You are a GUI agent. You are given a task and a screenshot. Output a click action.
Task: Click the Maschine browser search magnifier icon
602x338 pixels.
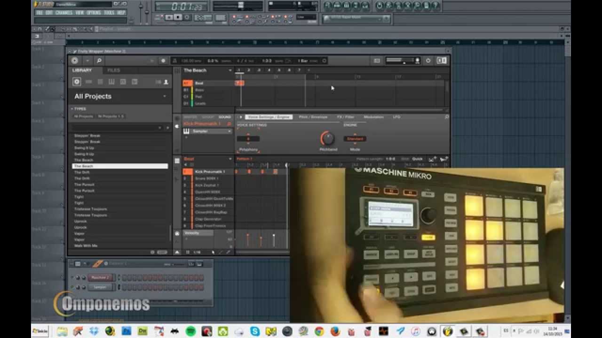[99, 61]
